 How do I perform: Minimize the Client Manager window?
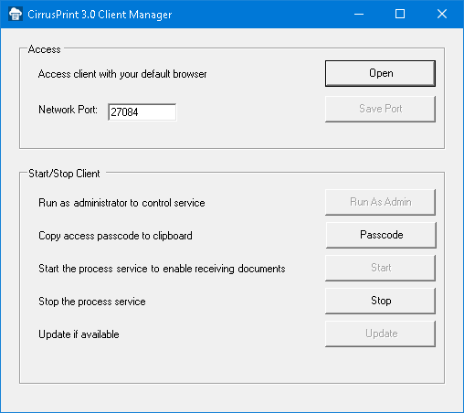coord(359,14)
